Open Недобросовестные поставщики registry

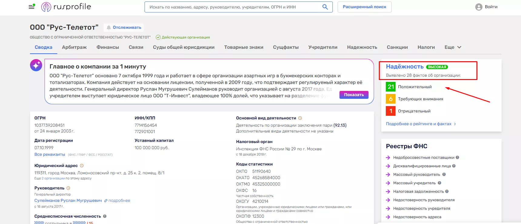click(424, 158)
